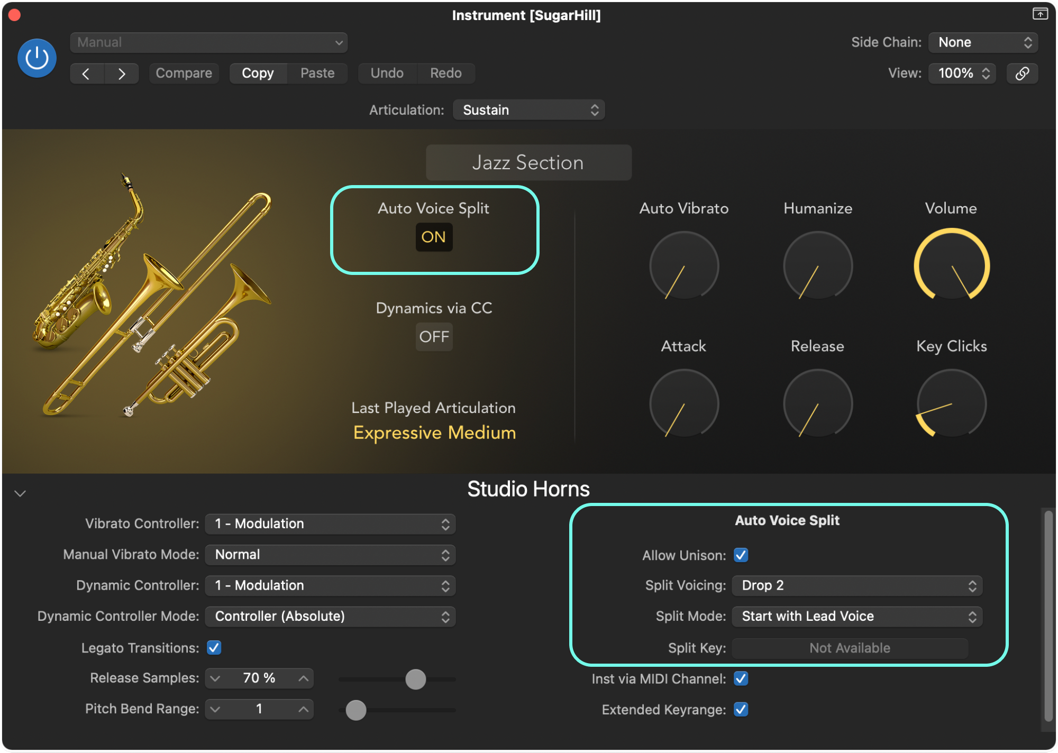
Task: Click the link chain icon button
Action: (x=1022, y=74)
